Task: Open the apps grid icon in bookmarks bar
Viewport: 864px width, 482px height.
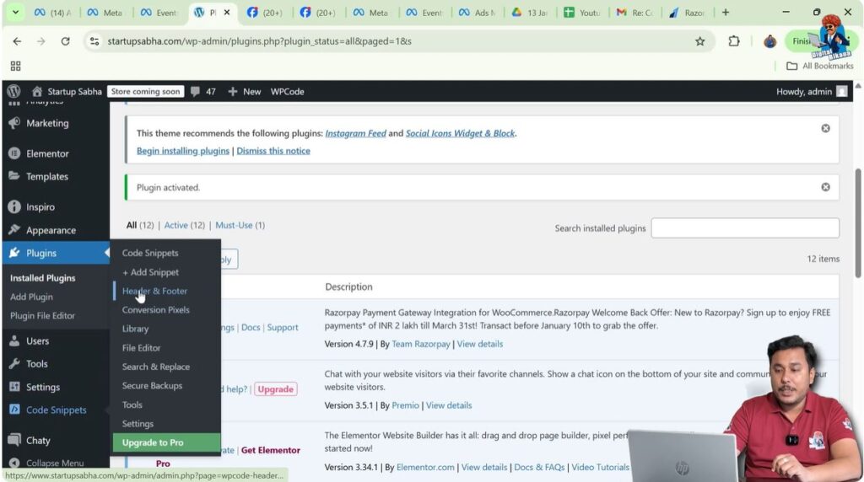Action: (15, 66)
